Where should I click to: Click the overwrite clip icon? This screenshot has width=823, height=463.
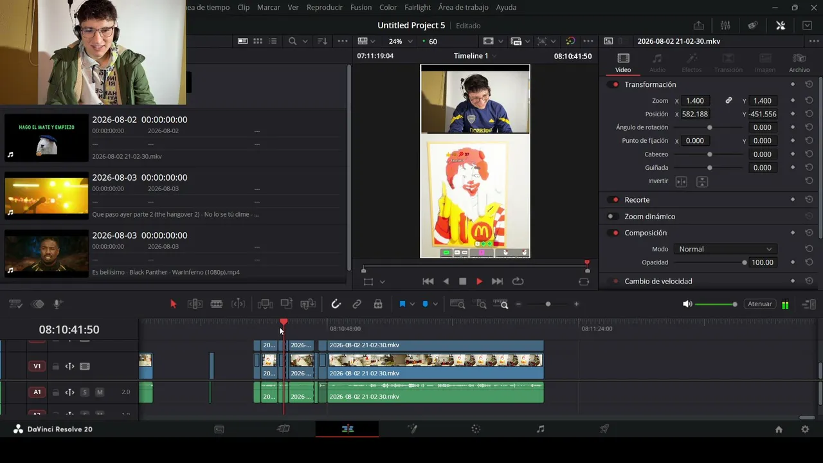point(286,304)
